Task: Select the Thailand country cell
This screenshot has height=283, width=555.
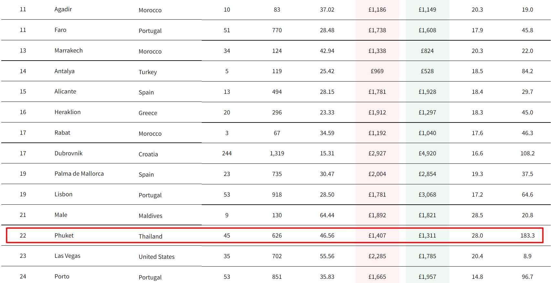Action: tap(150, 236)
